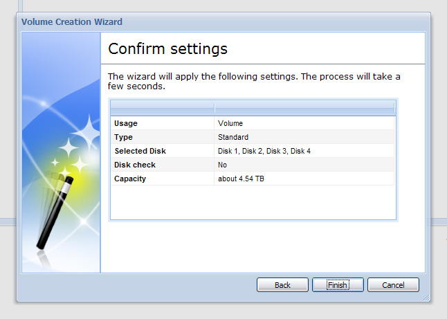Click the empty area below the settings table rows
447x319 pixels.
pos(253,203)
